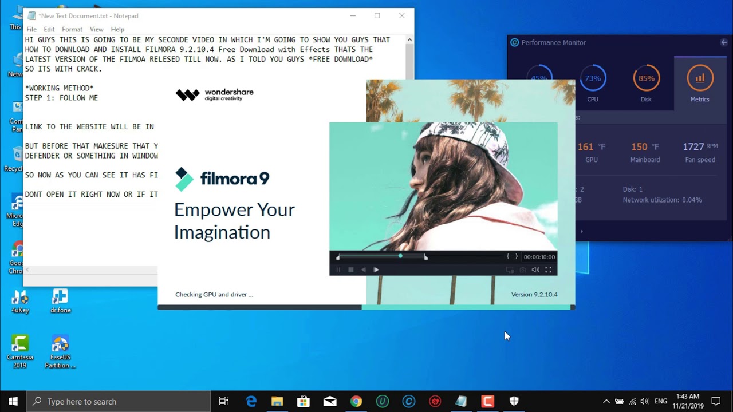Open the red round taskbar icon
This screenshot has height=412, width=733.
click(435, 401)
